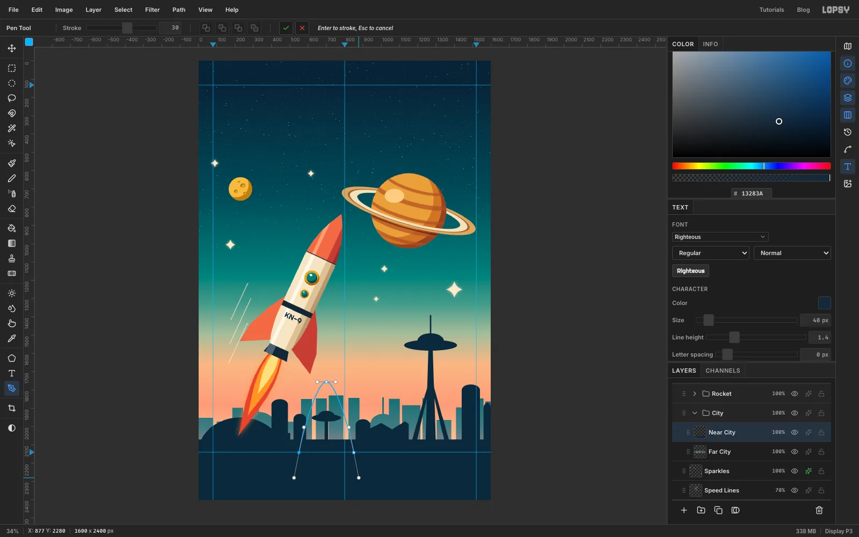This screenshot has width=859, height=537.
Task: Hide the Near City layer
Action: click(x=795, y=432)
